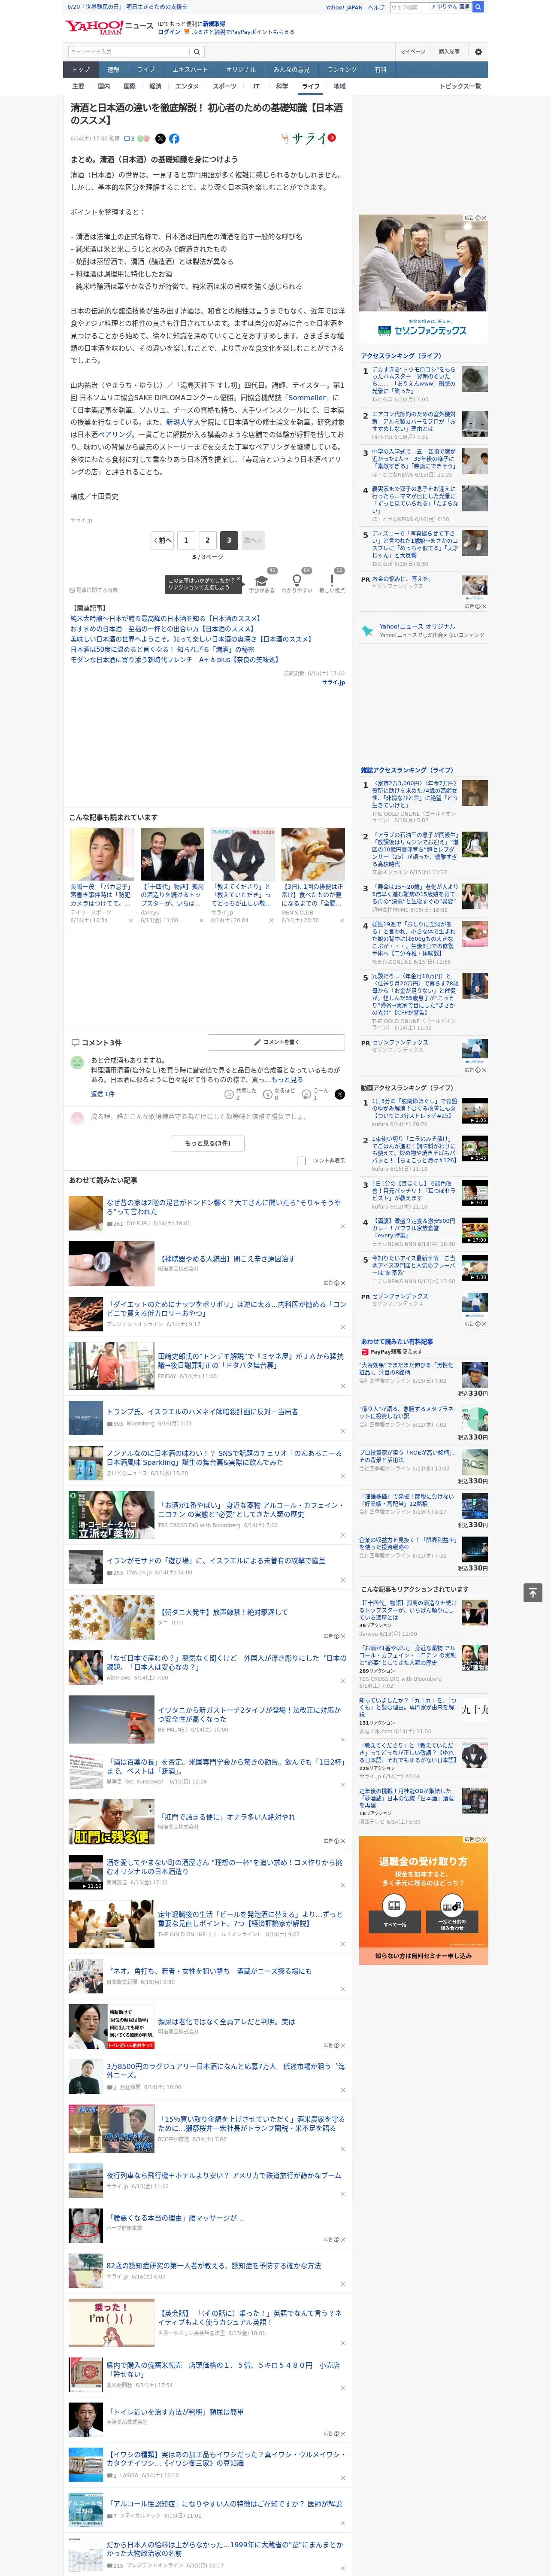Open ranking item 1 'デカすぎ＞トウモロコシ'
This screenshot has width=551, height=2576.
(x=414, y=381)
